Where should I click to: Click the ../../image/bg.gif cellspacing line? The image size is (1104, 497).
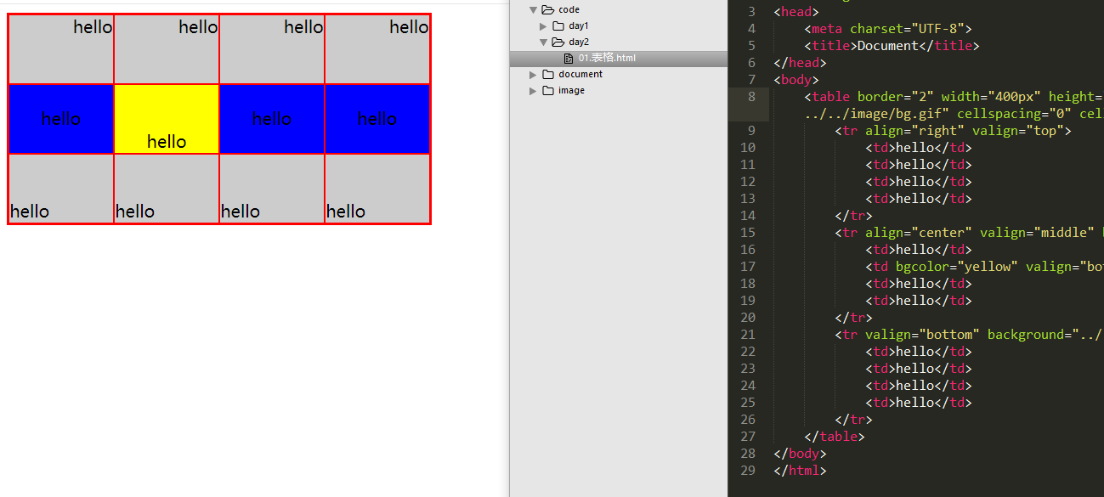coord(954,114)
